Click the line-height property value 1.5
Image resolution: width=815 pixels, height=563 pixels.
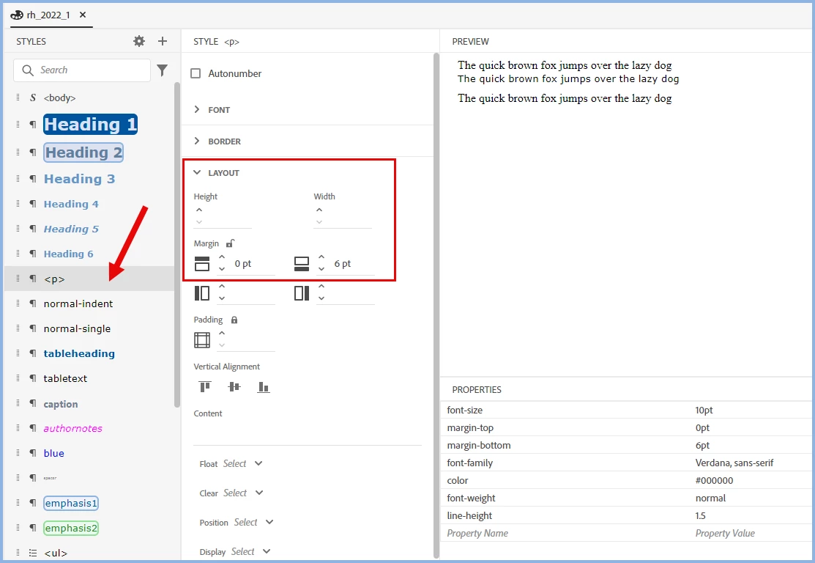pyautogui.click(x=700, y=515)
